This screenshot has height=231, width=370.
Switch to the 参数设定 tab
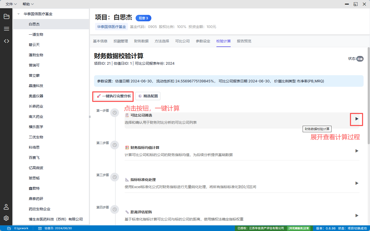coord(203,41)
